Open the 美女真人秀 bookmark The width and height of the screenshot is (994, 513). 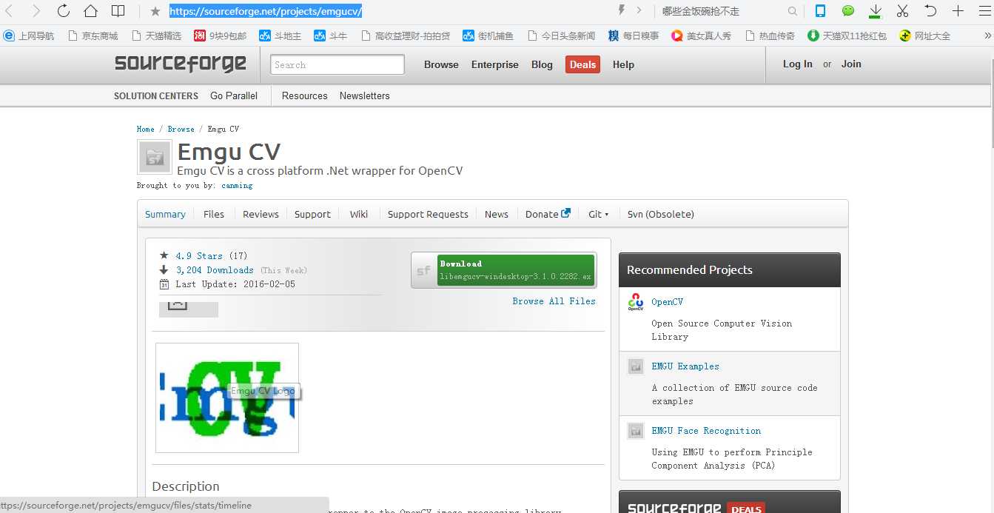(x=701, y=36)
